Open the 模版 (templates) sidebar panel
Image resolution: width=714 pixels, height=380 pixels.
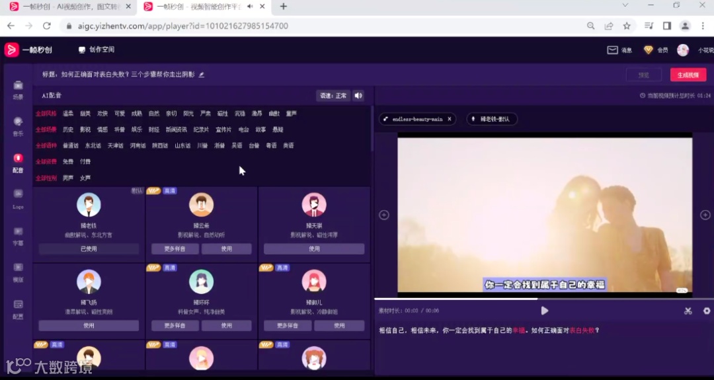pos(18,272)
